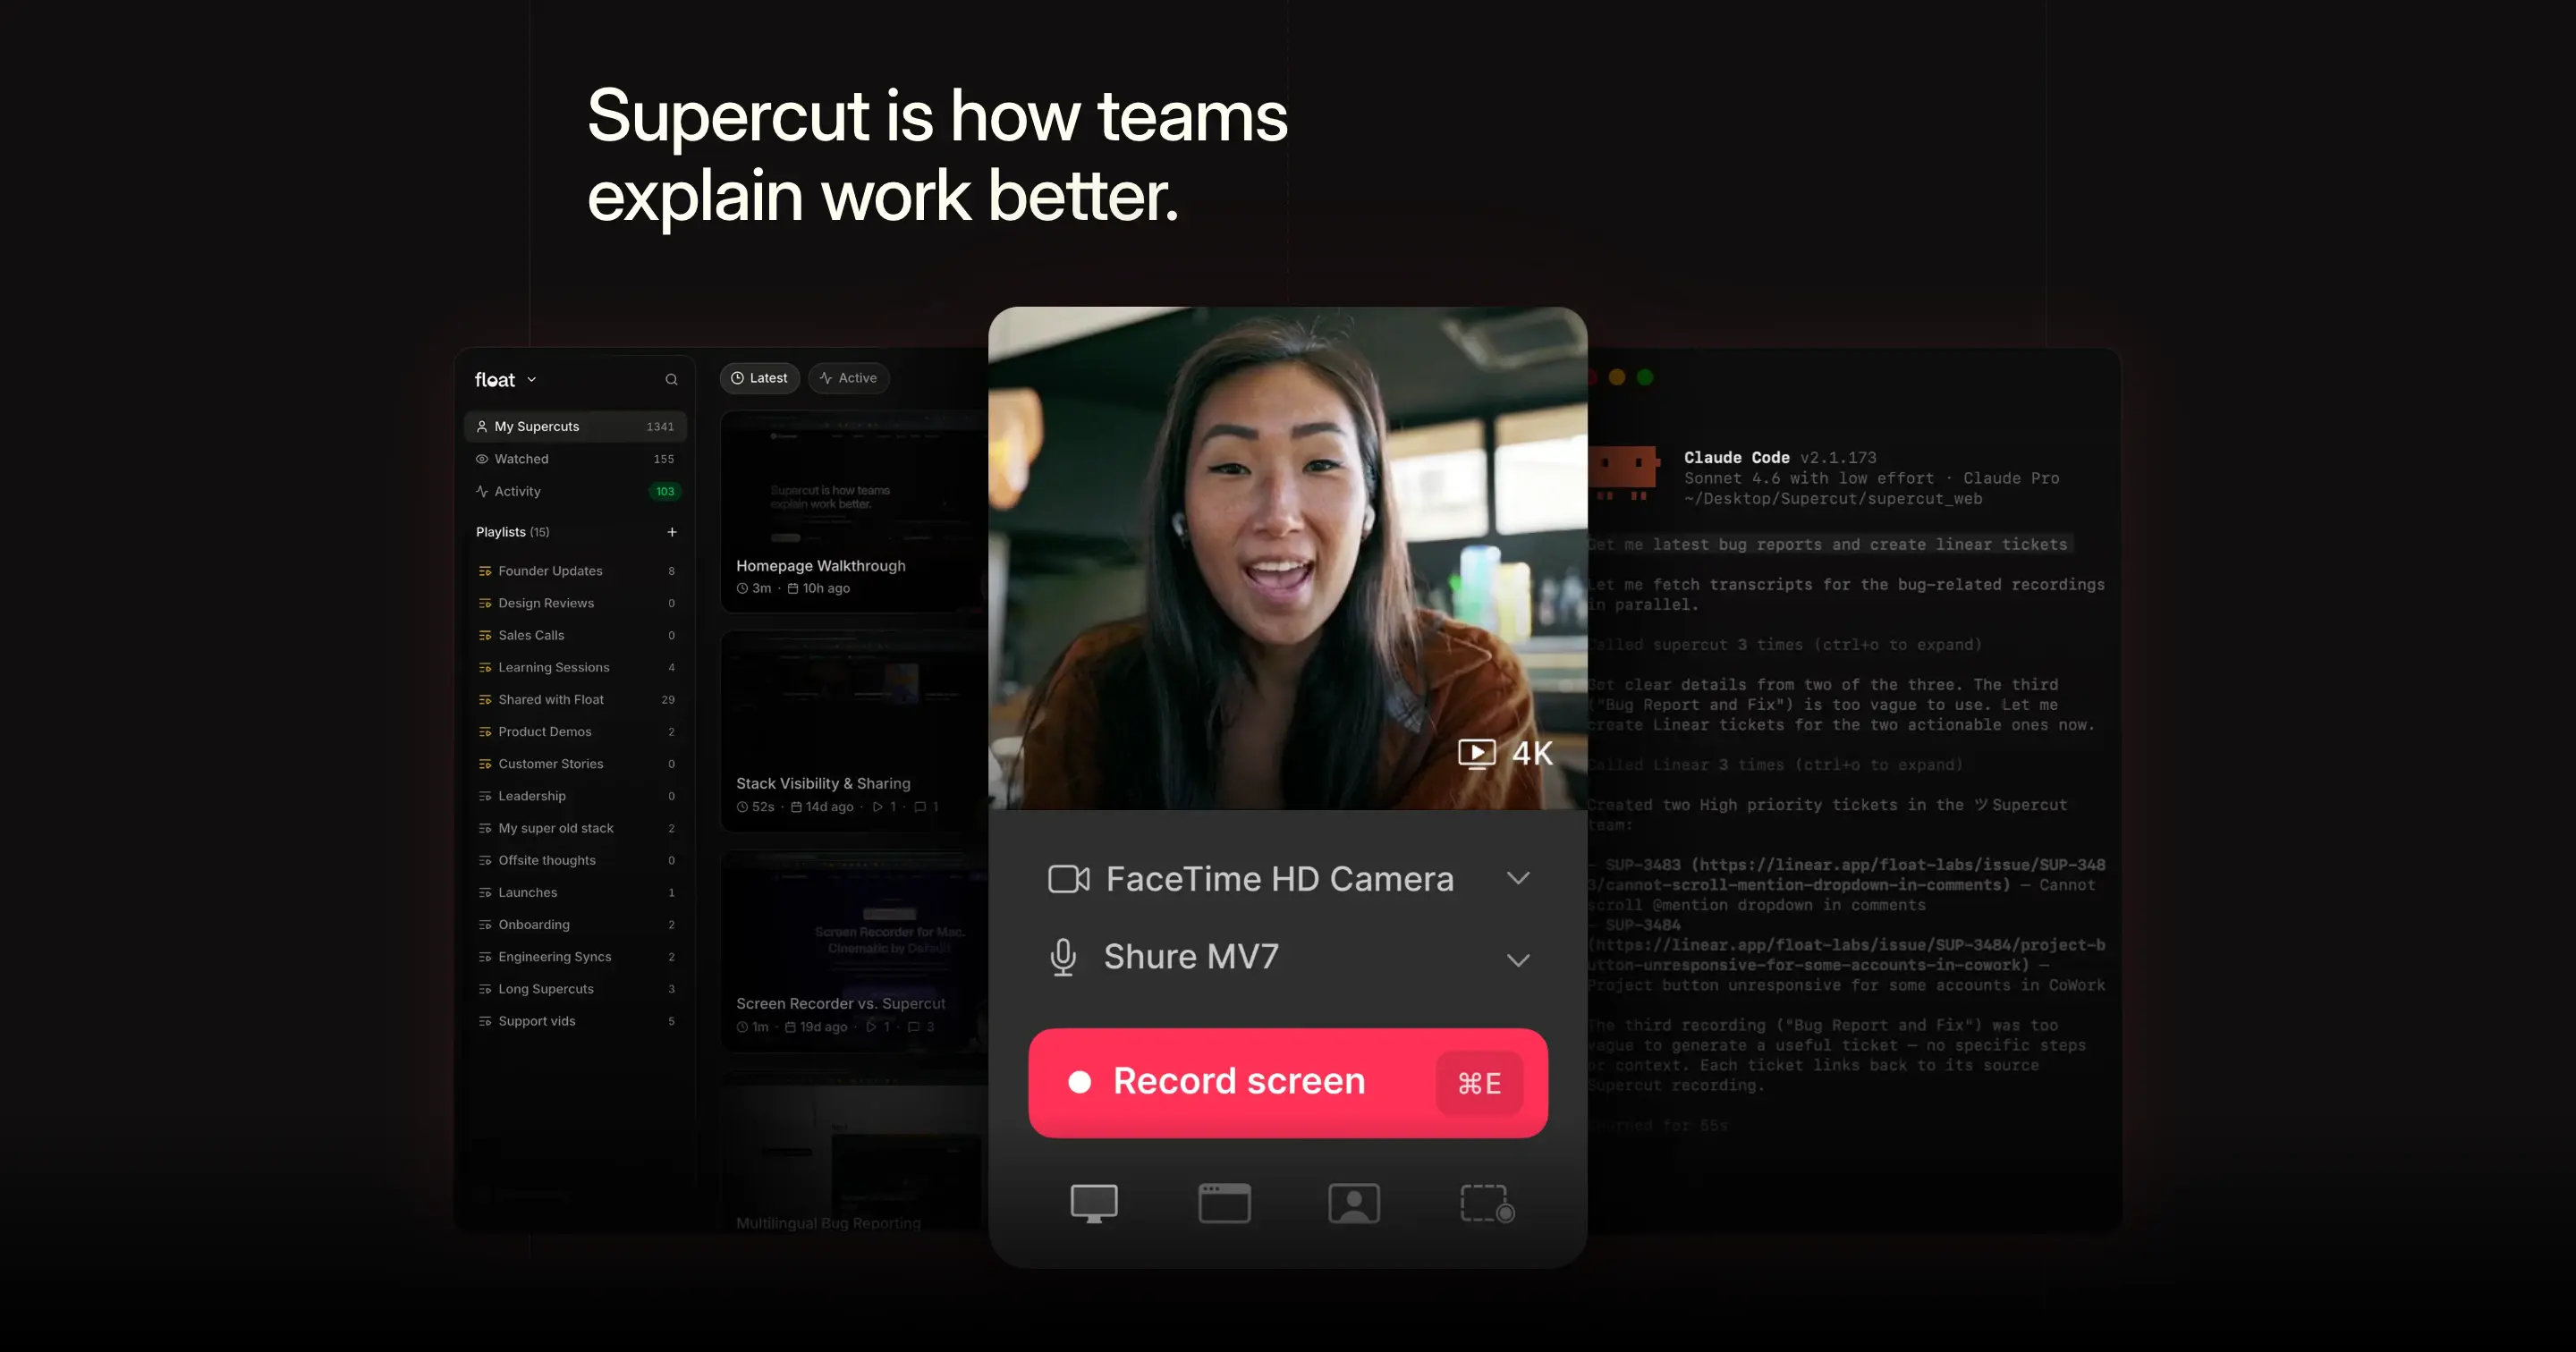2576x1352 pixels.
Task: Click the 103 badge next to Activity
Action: pyautogui.click(x=665, y=491)
